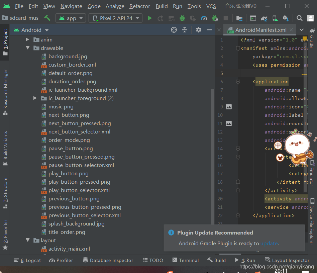Click the Select Opened File target icon

pos(174,30)
